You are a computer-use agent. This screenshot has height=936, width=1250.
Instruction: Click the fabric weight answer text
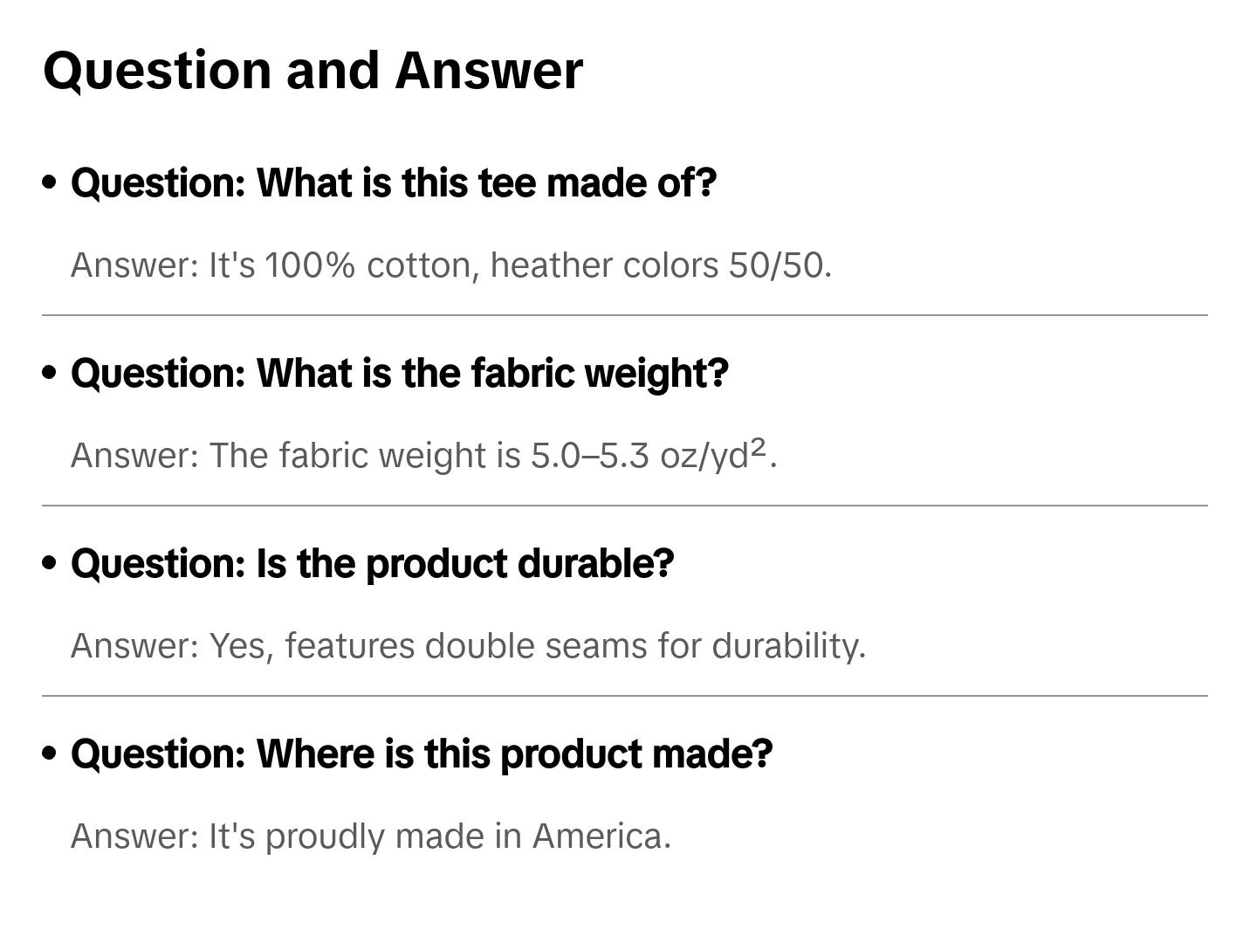point(423,456)
